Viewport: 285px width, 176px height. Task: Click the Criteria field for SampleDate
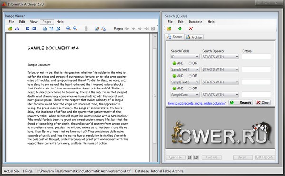[x=256, y=95]
